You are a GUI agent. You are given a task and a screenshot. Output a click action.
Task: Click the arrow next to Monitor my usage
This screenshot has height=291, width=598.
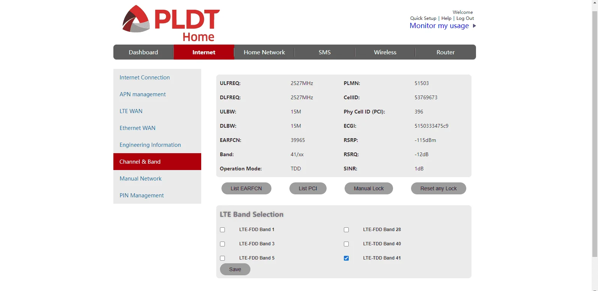(474, 26)
